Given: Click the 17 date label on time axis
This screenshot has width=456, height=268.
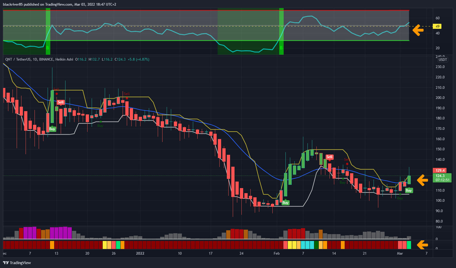Looking at the screenshot, I should 211,253.
